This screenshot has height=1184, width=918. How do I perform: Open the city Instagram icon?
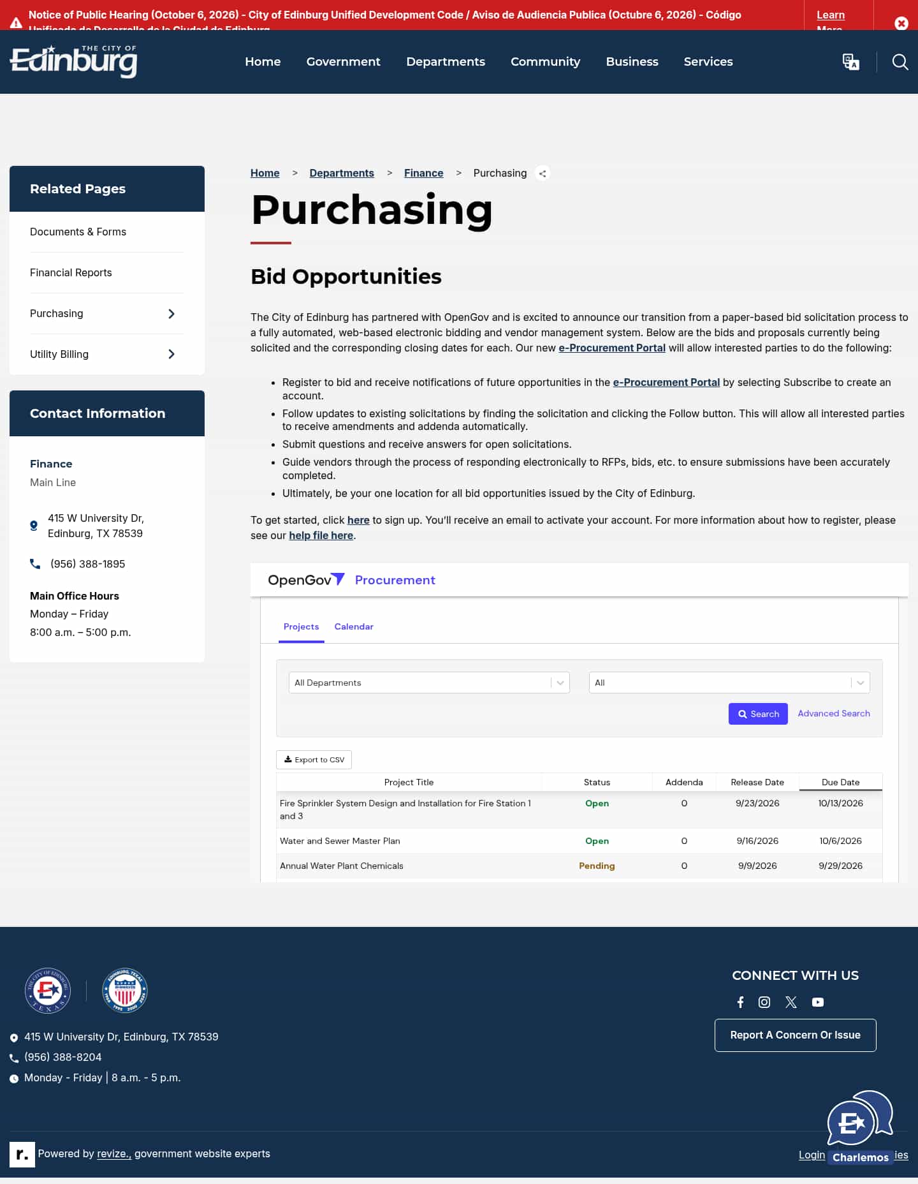[764, 1002]
